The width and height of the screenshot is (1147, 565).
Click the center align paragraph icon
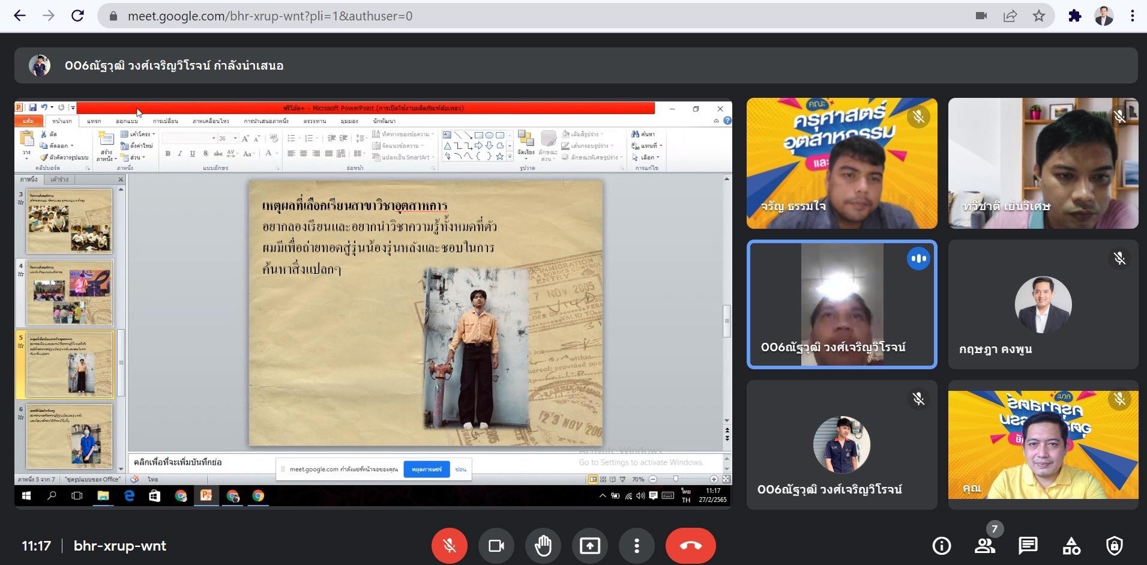(x=303, y=154)
